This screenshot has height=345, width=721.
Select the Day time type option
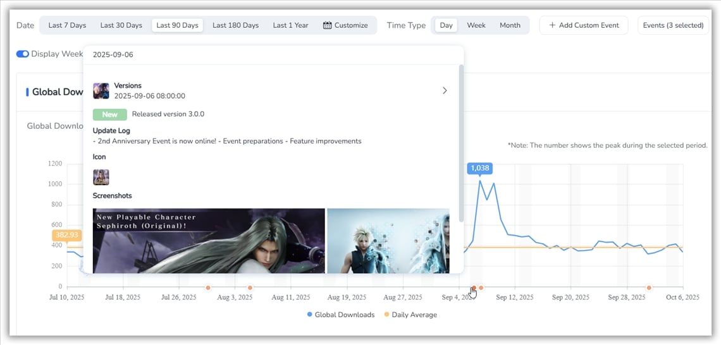click(x=447, y=25)
